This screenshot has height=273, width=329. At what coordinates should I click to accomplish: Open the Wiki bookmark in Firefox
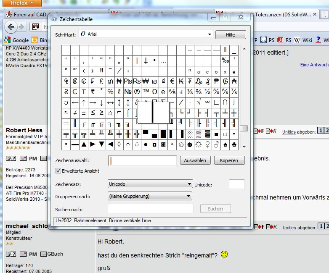coord(303,40)
